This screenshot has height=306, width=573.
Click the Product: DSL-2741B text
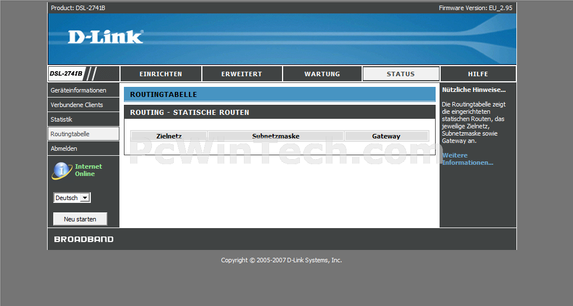click(78, 8)
